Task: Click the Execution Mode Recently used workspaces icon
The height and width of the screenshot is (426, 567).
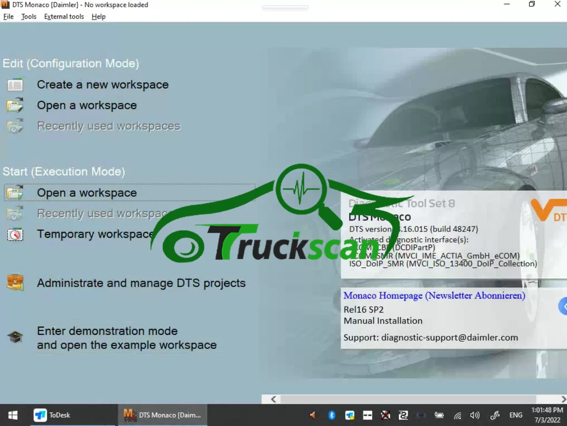Action: (x=15, y=214)
